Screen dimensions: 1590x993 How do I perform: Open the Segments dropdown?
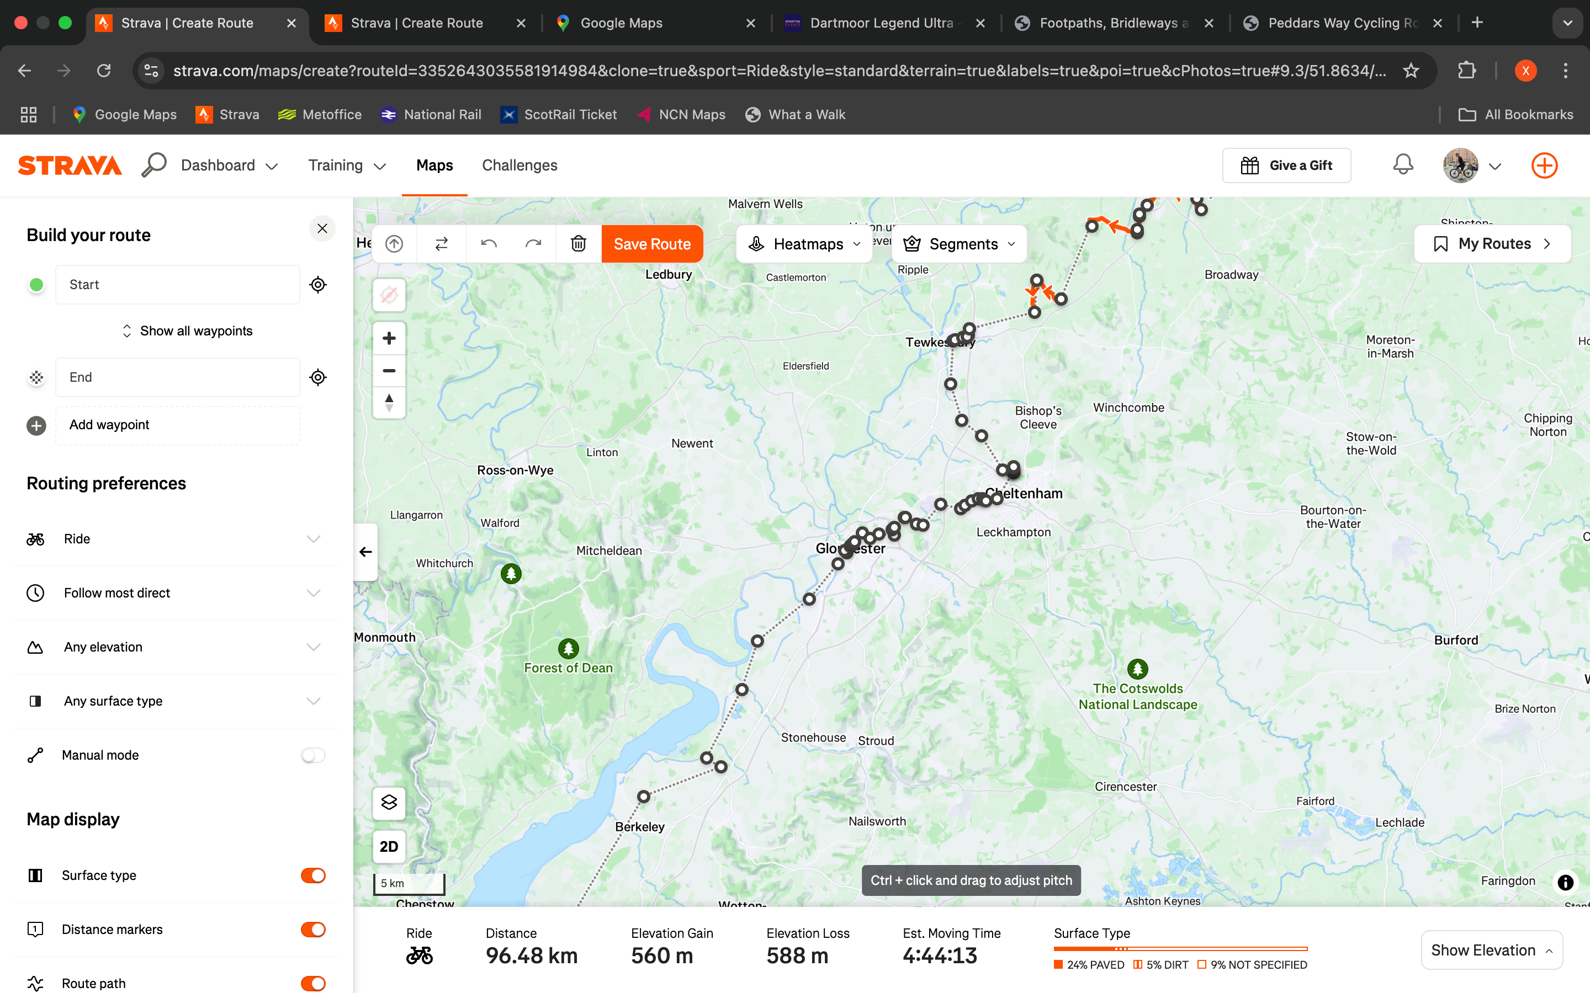tap(960, 244)
